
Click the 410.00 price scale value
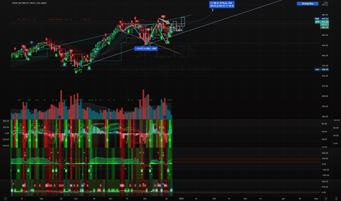click(x=325, y=86)
